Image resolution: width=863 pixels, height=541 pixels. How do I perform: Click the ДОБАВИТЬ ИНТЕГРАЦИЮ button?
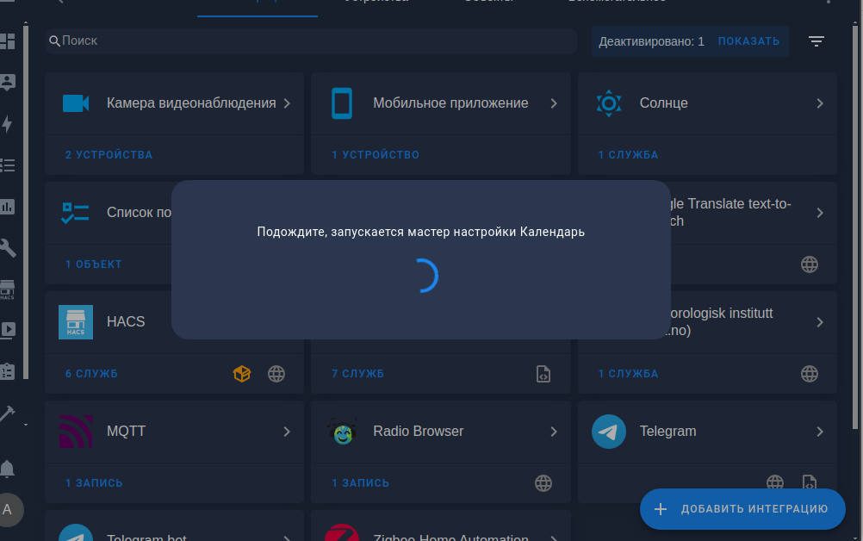(x=742, y=509)
